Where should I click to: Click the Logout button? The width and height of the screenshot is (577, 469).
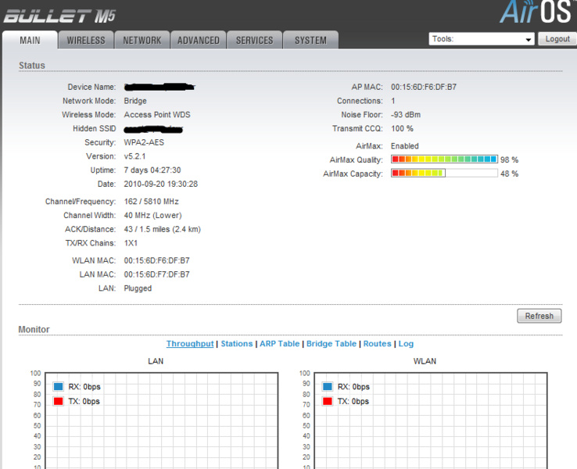pyautogui.click(x=557, y=39)
